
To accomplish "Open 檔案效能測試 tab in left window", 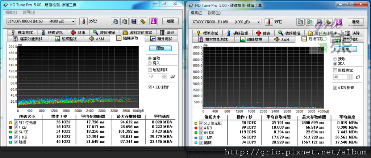I will tap(28, 39).
